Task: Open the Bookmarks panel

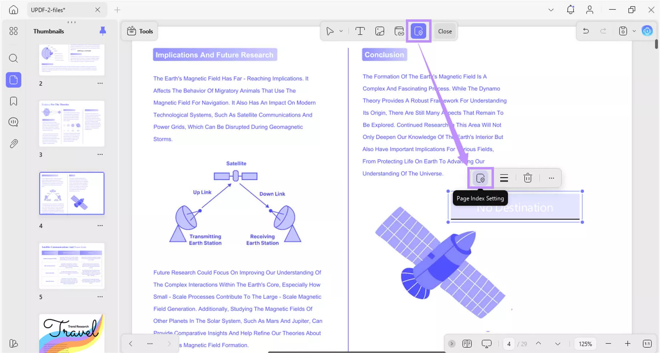Action: coord(13,101)
